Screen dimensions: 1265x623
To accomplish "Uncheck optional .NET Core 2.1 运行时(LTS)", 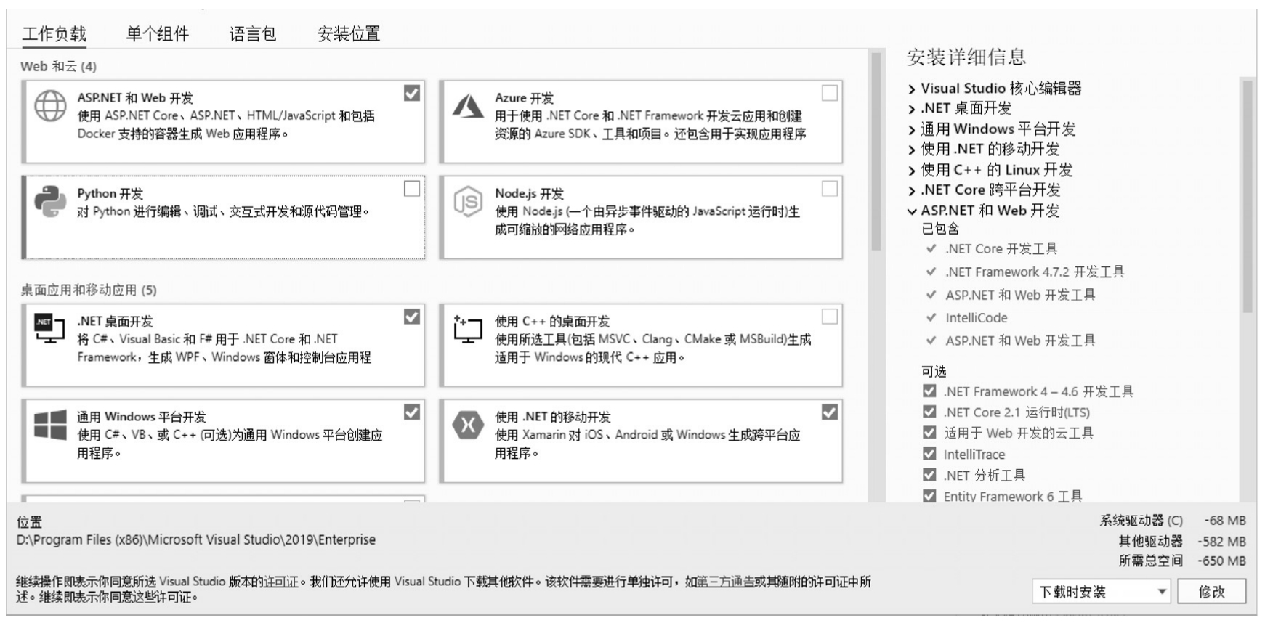I will (929, 412).
